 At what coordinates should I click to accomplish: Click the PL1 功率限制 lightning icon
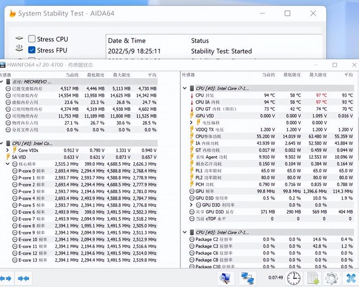pos(192,170)
